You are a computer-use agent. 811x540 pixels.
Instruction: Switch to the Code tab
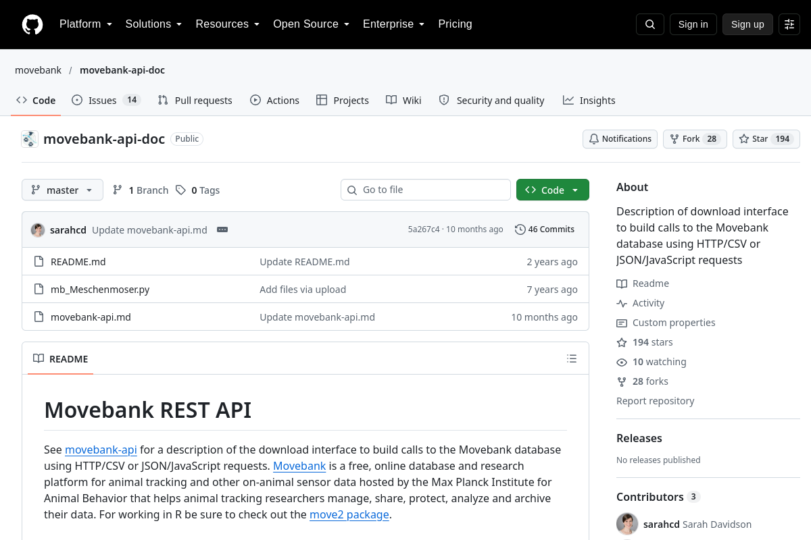36,100
